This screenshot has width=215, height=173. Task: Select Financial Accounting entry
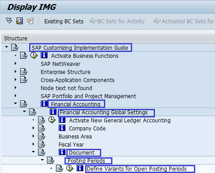point(76,104)
